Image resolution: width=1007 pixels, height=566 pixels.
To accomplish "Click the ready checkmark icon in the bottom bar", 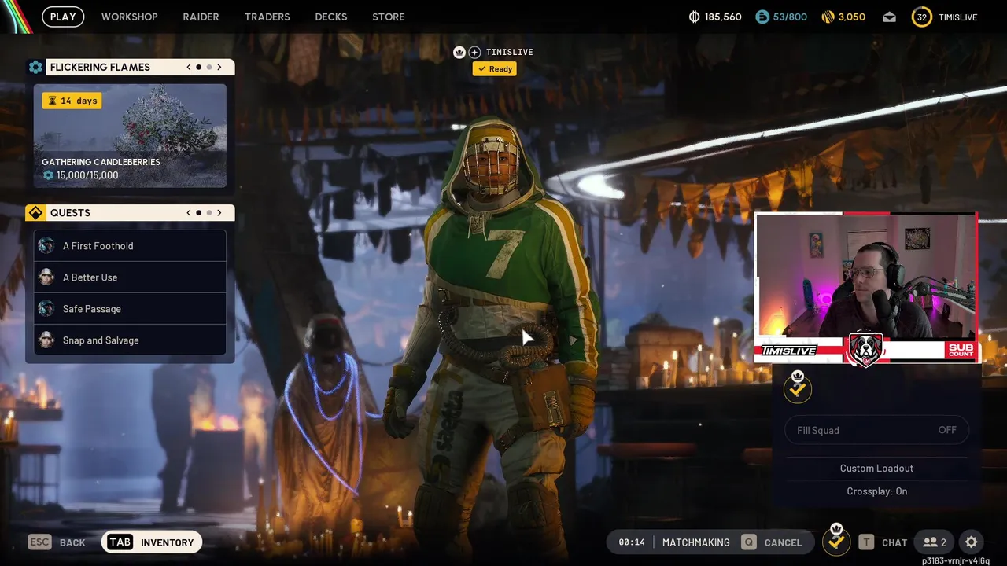I will 836,541.
